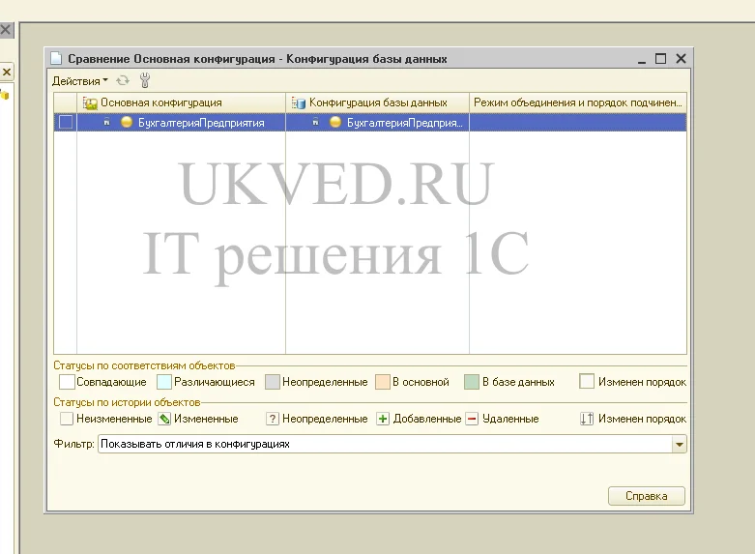Open the Действия menu
Viewport: 755px width, 554px height.
(80, 81)
